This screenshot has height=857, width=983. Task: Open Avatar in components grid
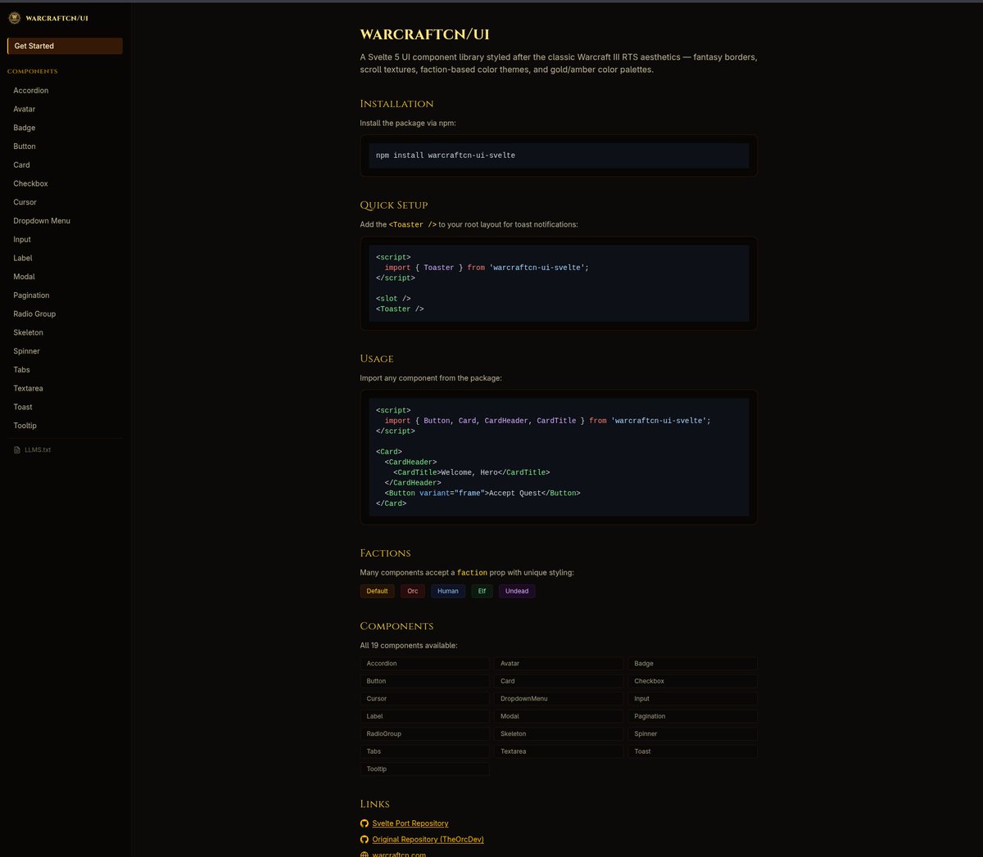point(559,664)
